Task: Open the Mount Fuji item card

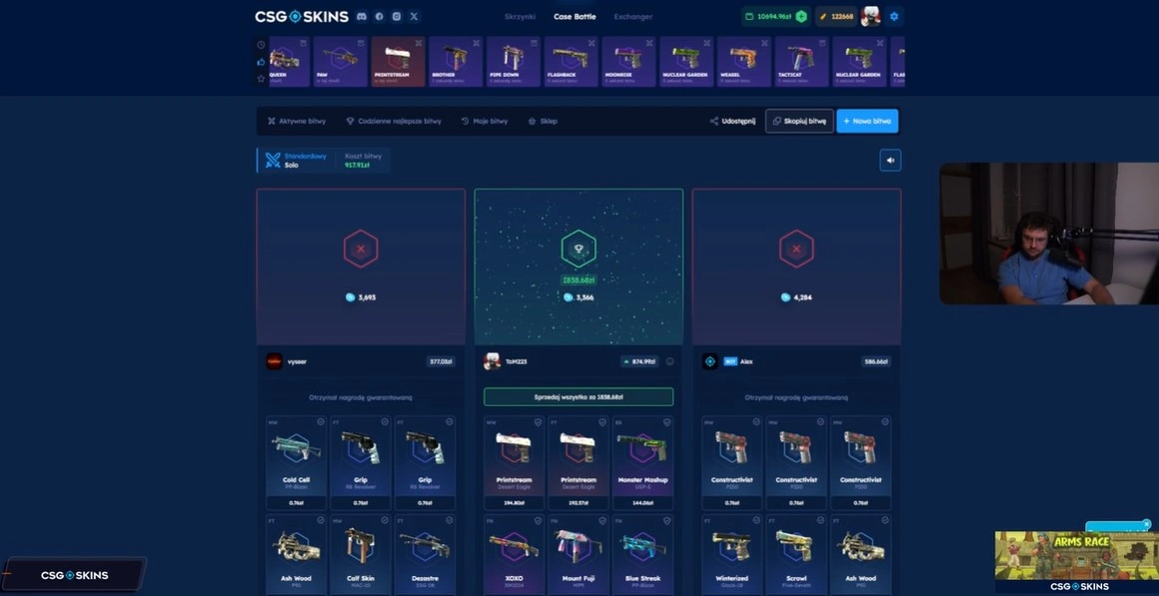Action: pos(579,554)
